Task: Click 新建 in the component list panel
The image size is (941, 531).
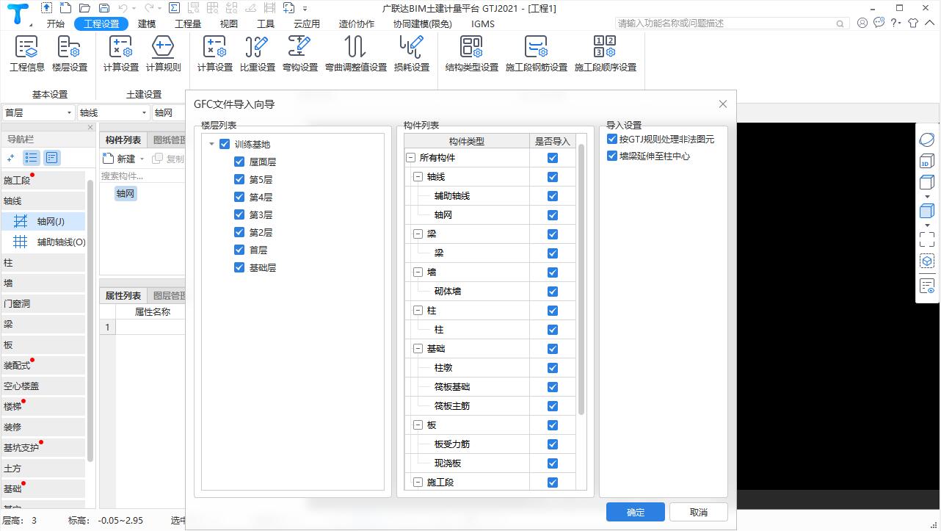Action: [x=120, y=159]
